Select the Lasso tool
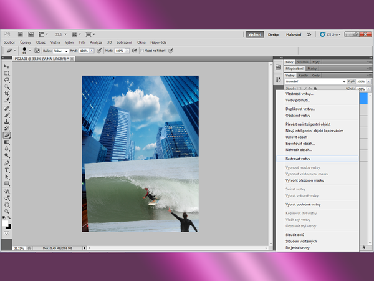Image resolution: width=374 pixels, height=281 pixels. (x=7, y=80)
